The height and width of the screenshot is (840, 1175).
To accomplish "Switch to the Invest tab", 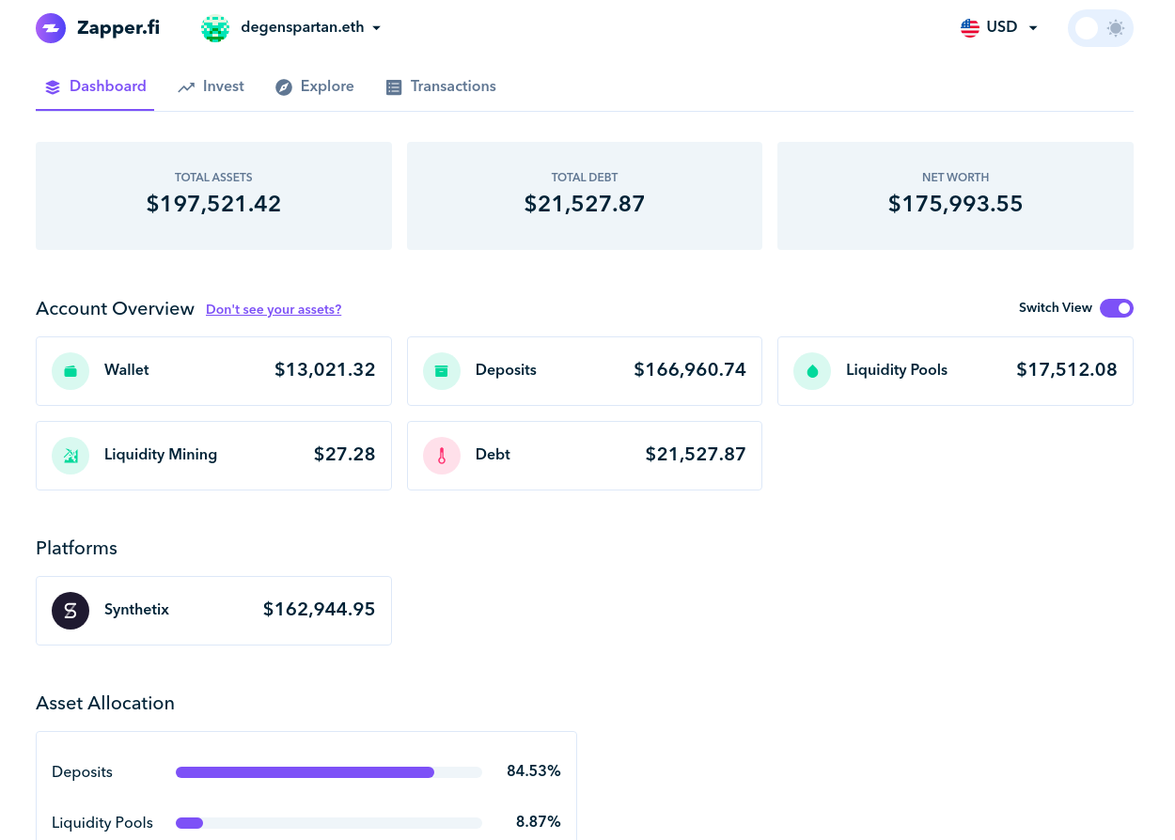I will pyautogui.click(x=211, y=86).
